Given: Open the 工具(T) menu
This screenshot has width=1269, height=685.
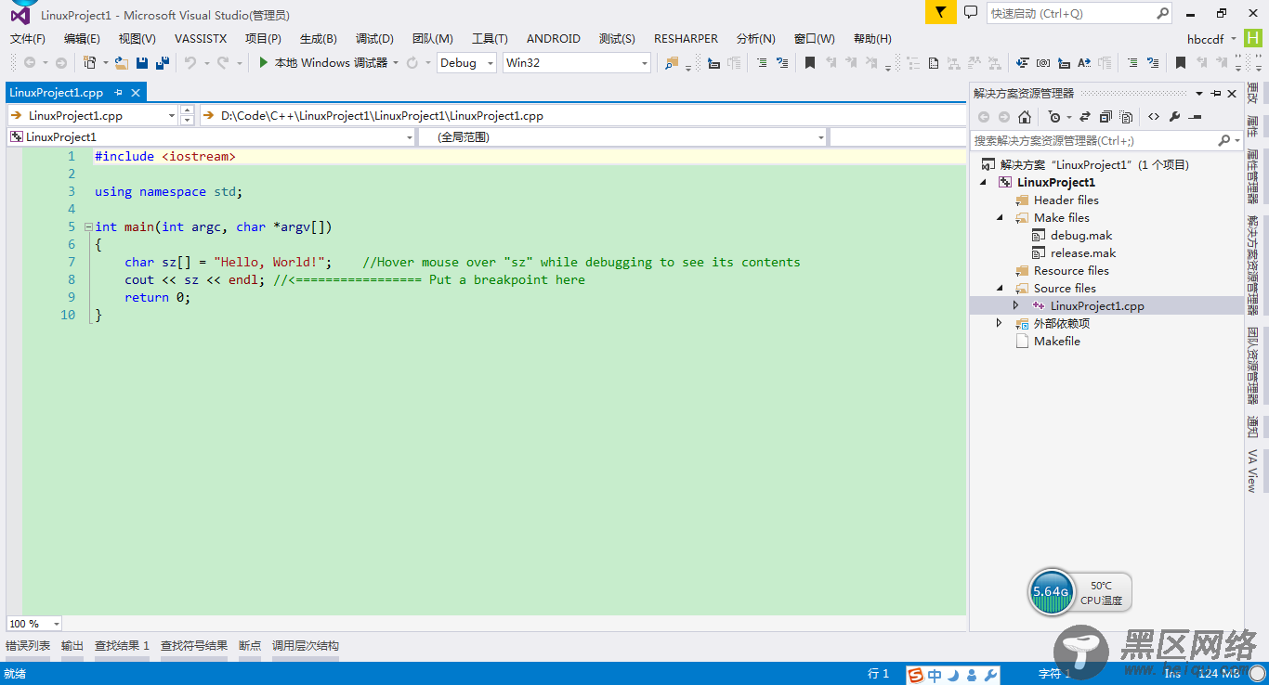Looking at the screenshot, I should (x=490, y=38).
